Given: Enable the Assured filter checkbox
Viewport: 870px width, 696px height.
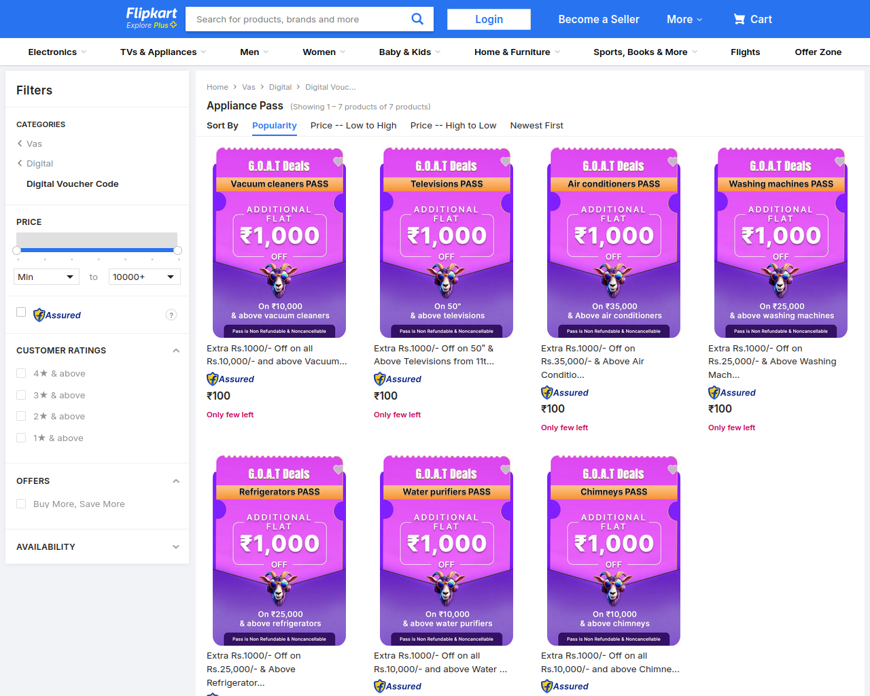Looking at the screenshot, I should point(21,312).
